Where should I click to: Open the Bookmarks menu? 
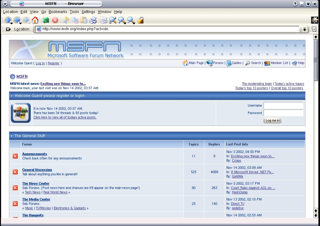[58, 12]
